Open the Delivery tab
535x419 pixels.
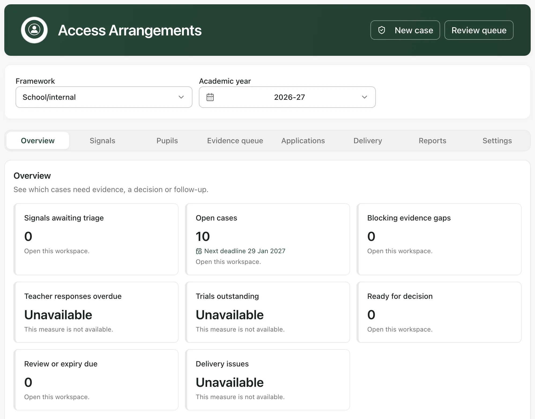coord(368,141)
